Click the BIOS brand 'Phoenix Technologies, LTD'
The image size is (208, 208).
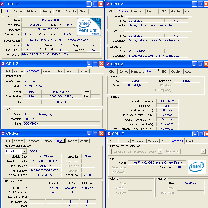click(x=61, y=114)
